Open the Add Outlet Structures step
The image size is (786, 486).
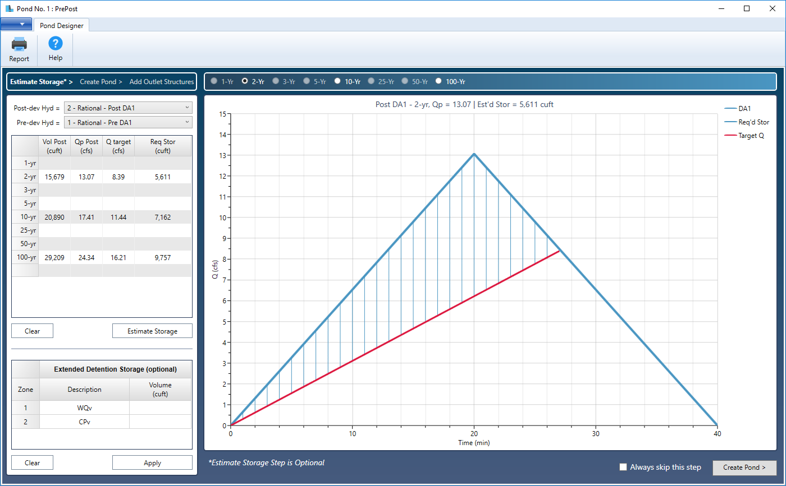point(161,81)
